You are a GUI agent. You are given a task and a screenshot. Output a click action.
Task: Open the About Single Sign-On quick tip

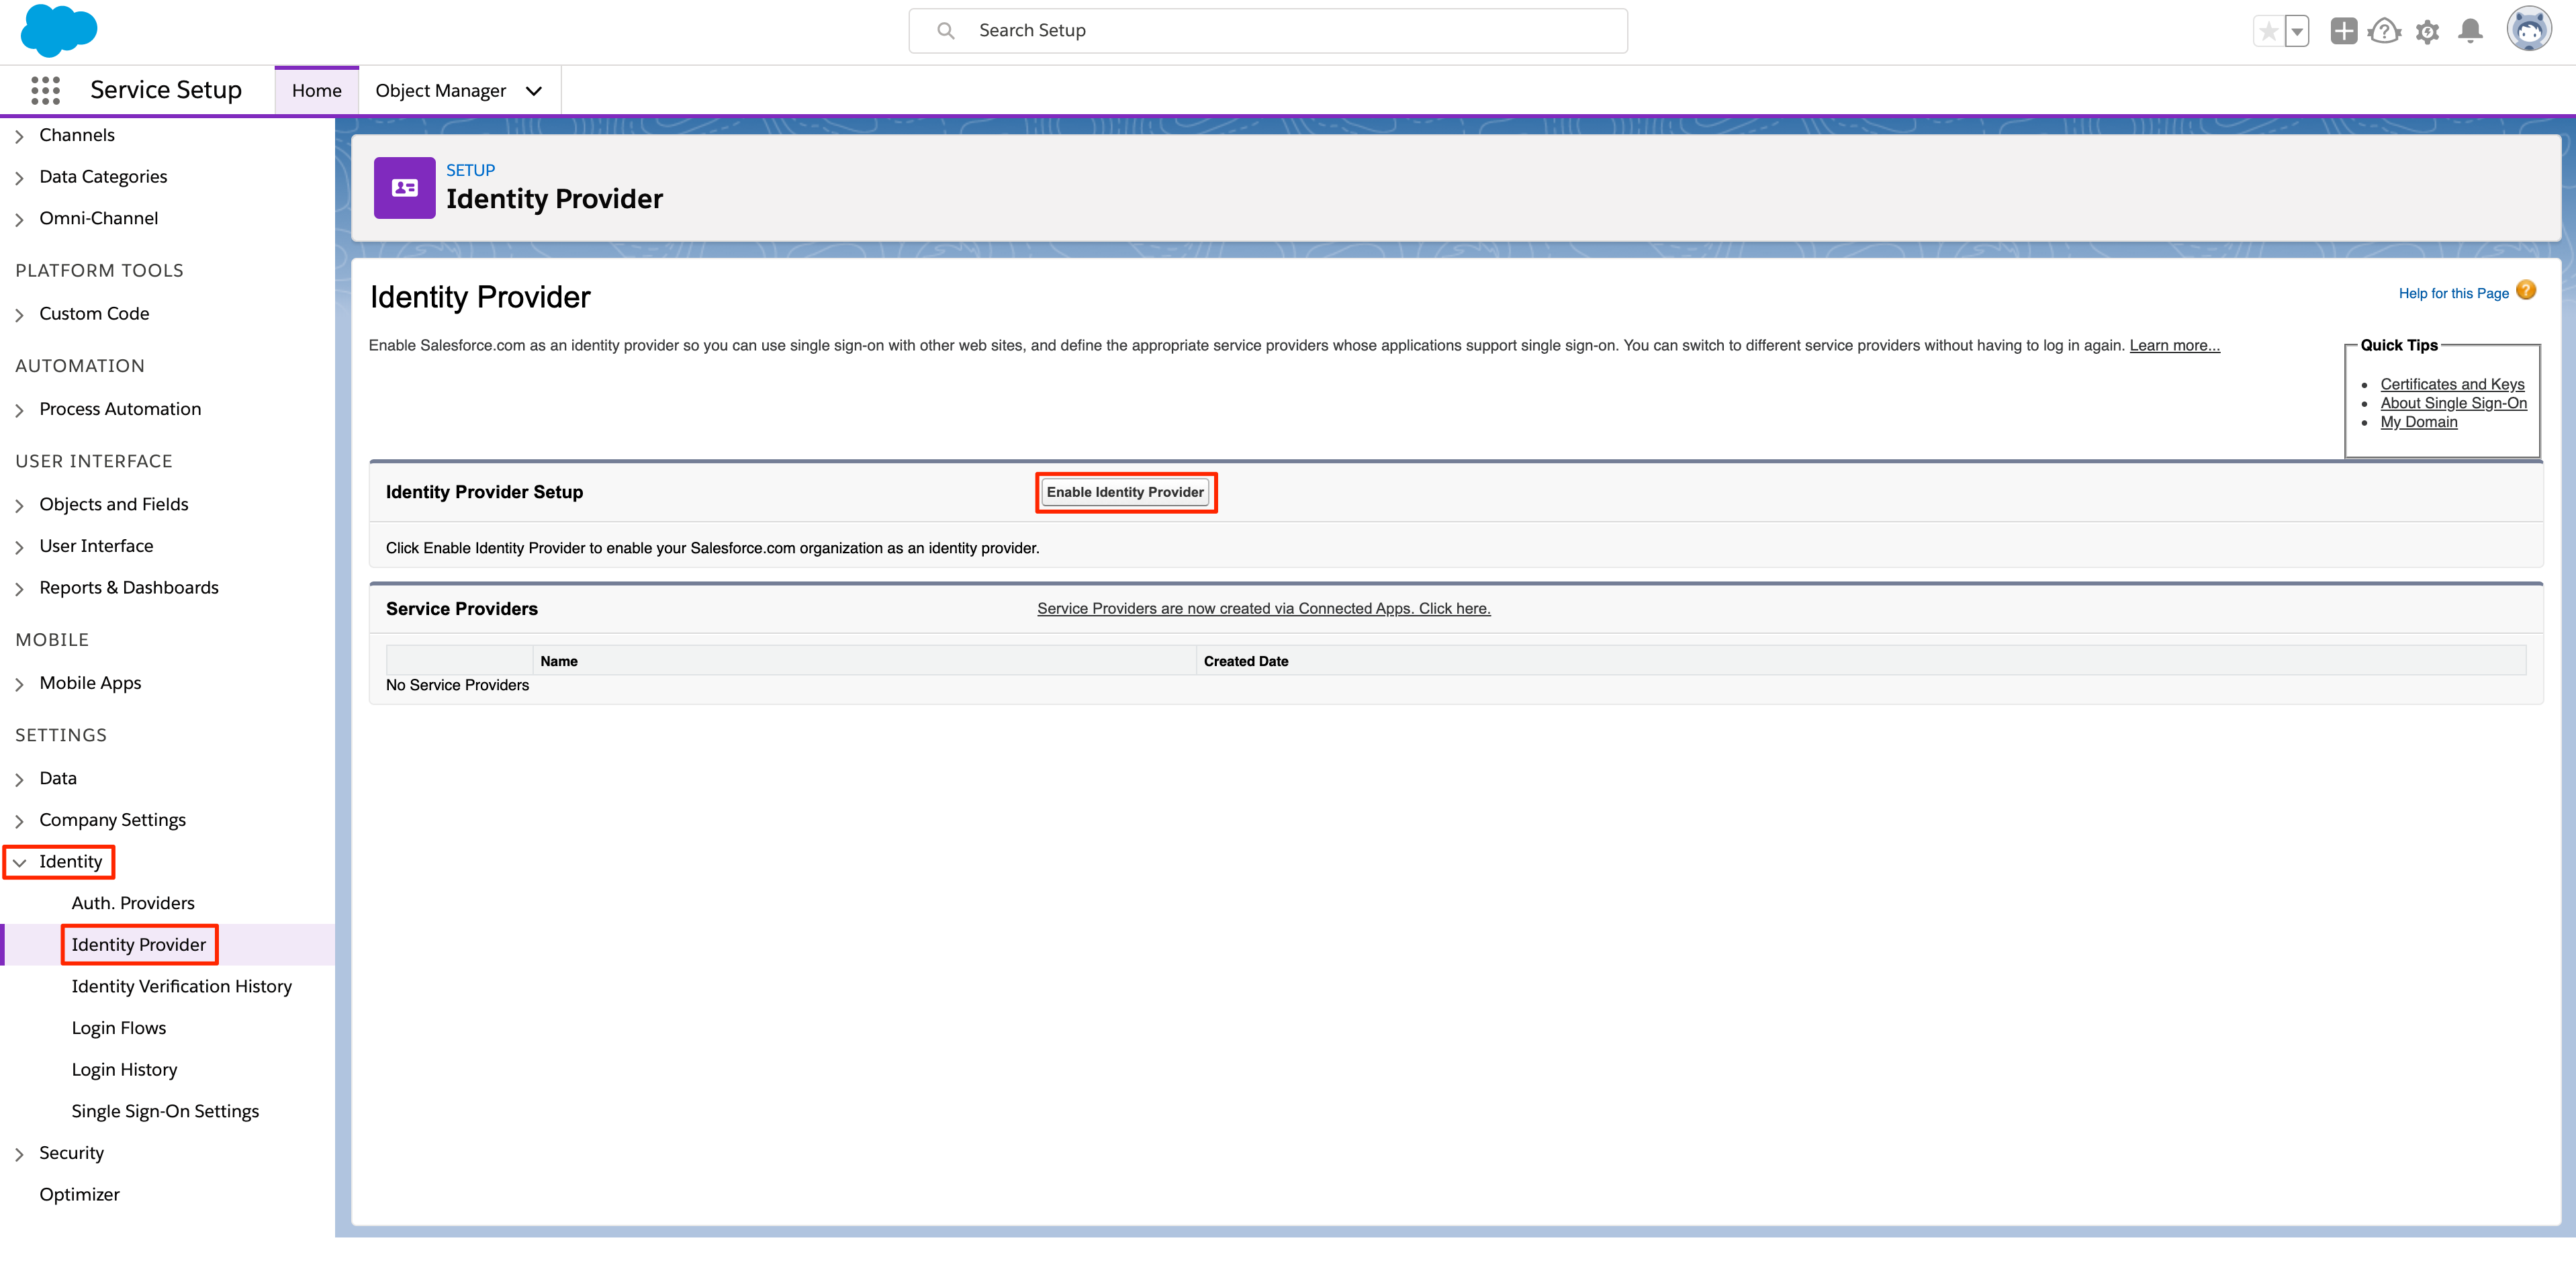pos(2453,403)
